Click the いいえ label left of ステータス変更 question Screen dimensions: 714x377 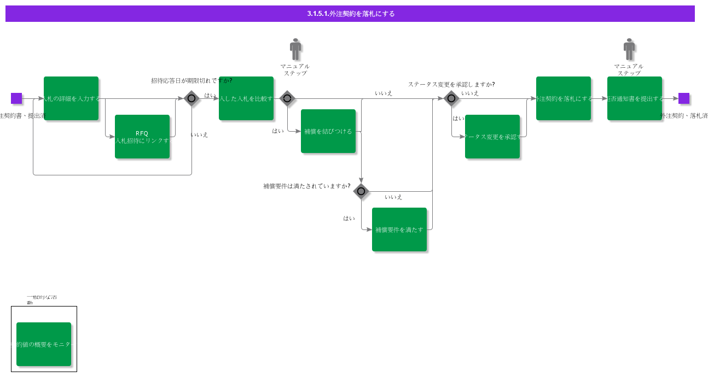384,93
